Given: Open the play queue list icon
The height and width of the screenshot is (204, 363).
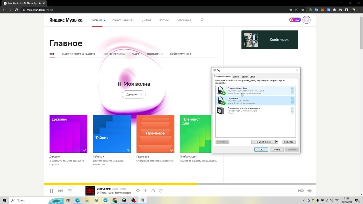Looking at the screenshot, I should point(70,191).
